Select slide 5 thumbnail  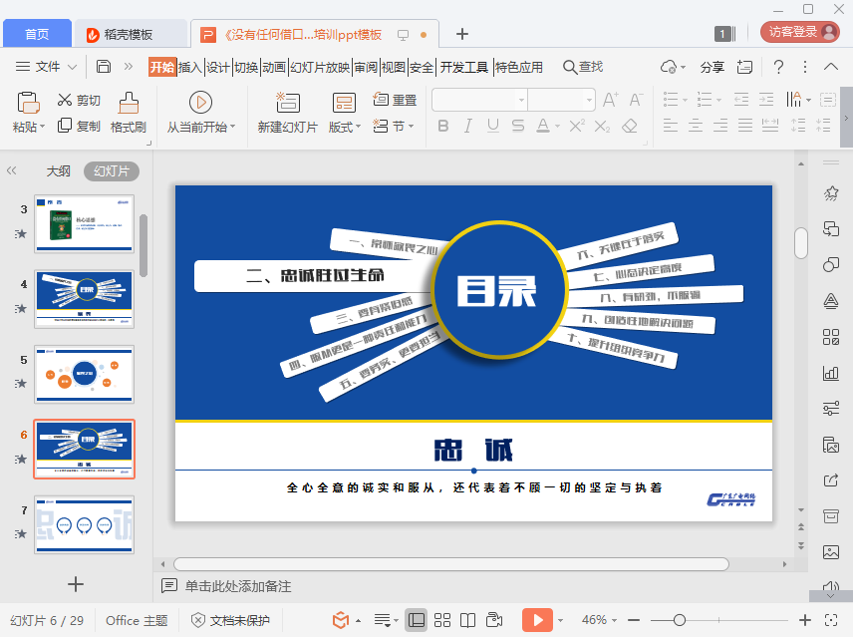pos(85,374)
